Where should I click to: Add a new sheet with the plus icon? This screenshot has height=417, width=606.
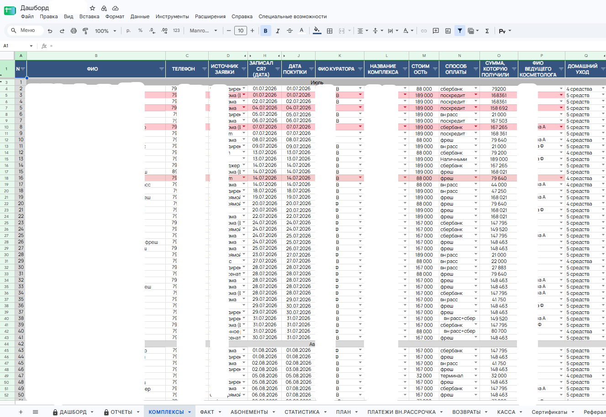(21, 412)
